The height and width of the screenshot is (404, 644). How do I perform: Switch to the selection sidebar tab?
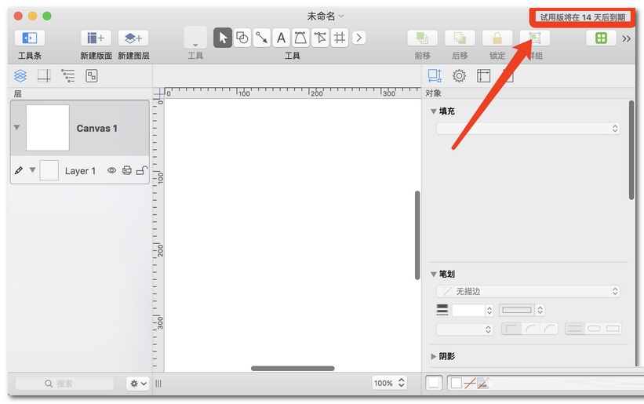92,75
